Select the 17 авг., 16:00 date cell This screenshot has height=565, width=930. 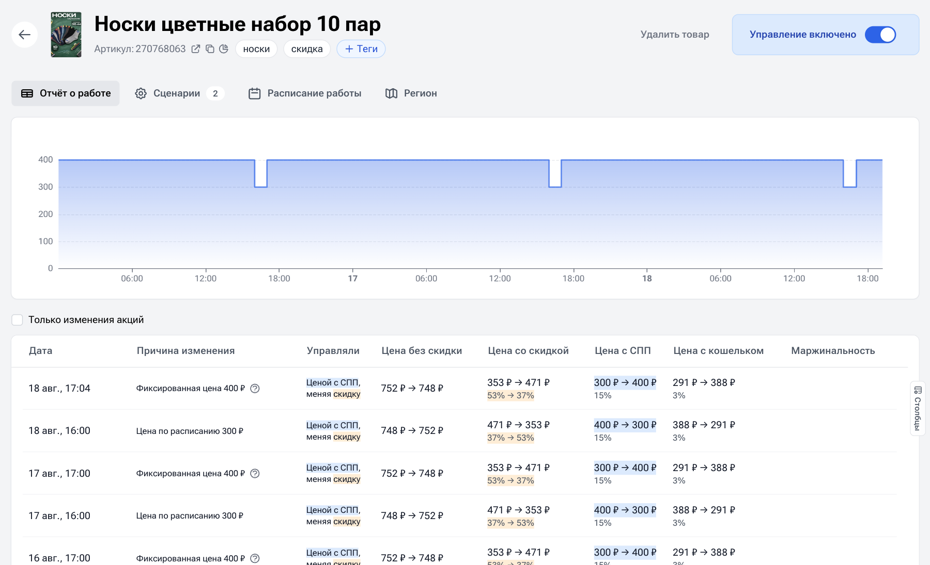(59, 516)
